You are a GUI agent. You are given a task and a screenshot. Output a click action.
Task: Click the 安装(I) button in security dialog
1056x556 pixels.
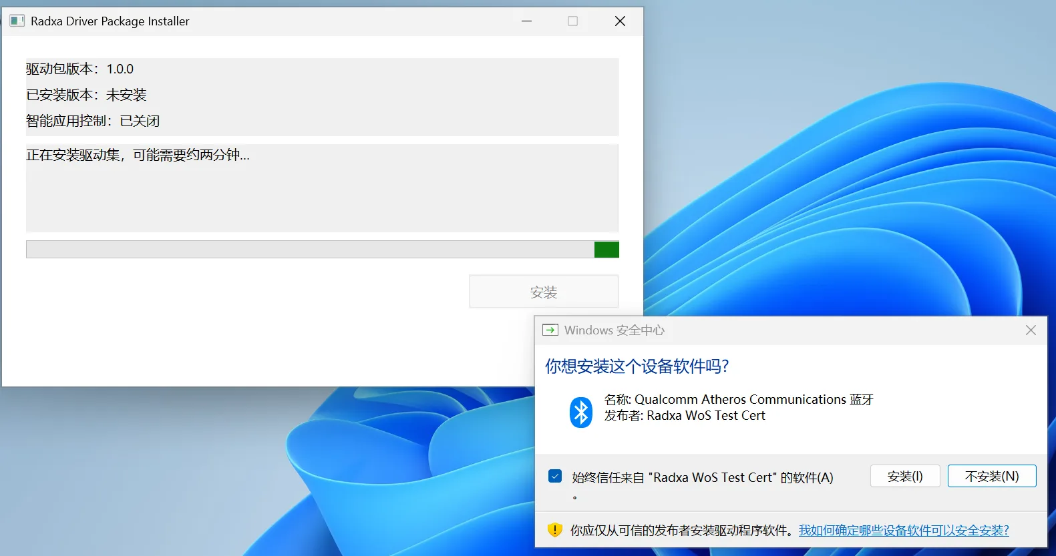click(905, 476)
